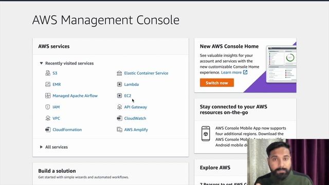Click the EC2 chip icon
The image size is (329, 185).
coord(119,96)
